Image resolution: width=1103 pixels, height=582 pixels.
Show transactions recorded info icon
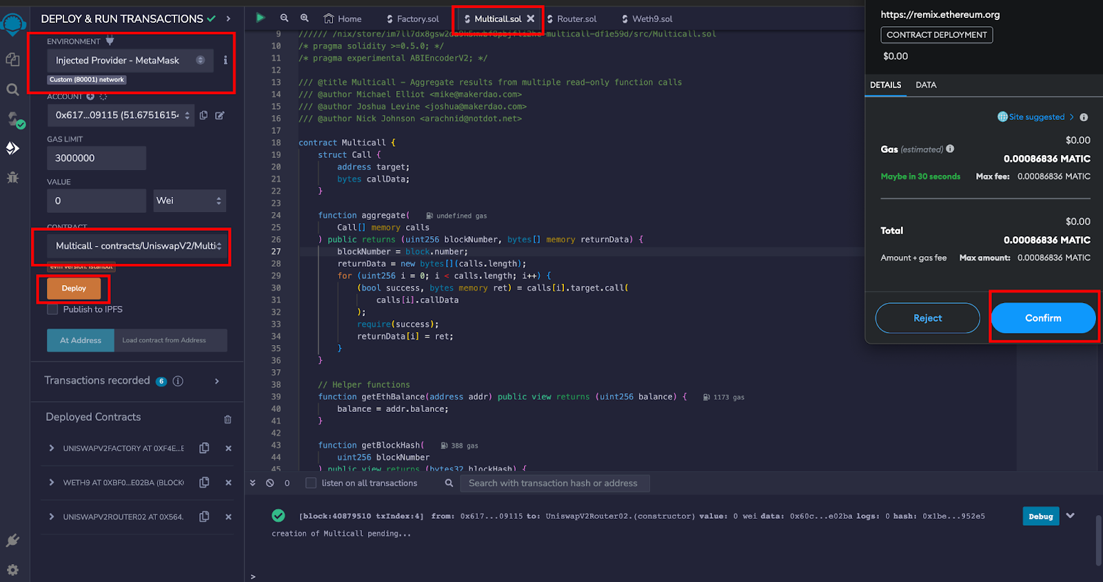tap(178, 381)
